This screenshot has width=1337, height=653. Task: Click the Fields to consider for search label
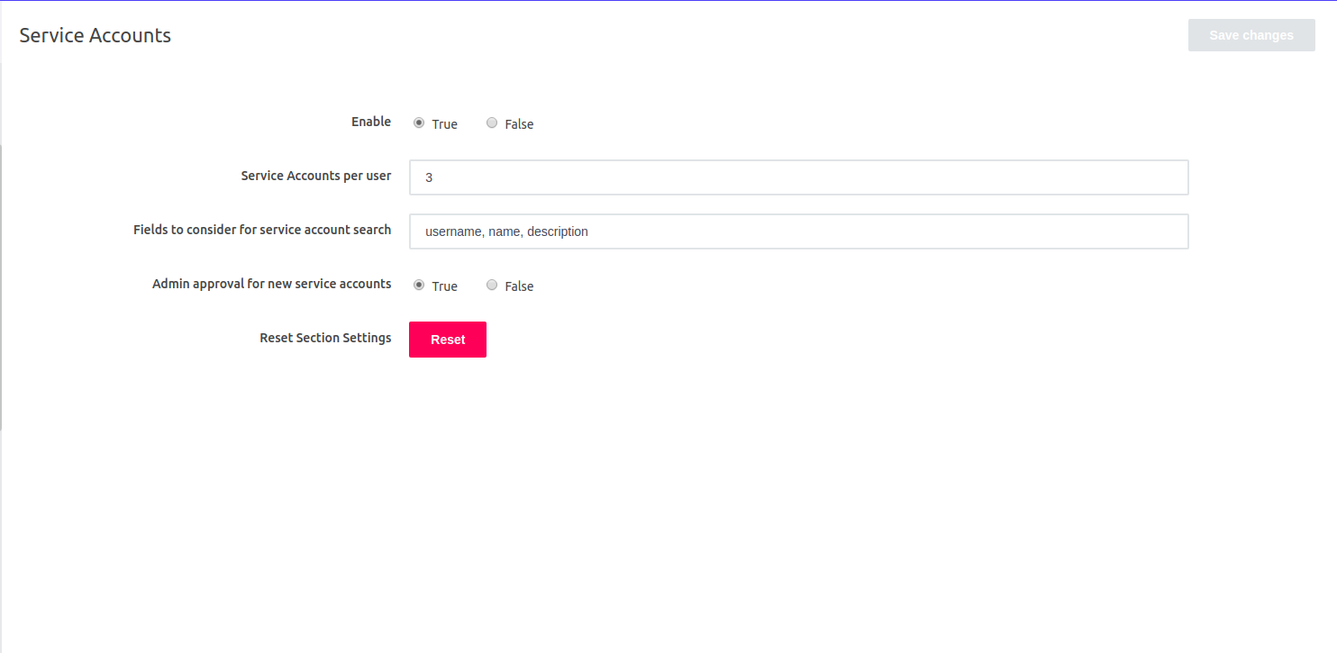[x=261, y=230]
